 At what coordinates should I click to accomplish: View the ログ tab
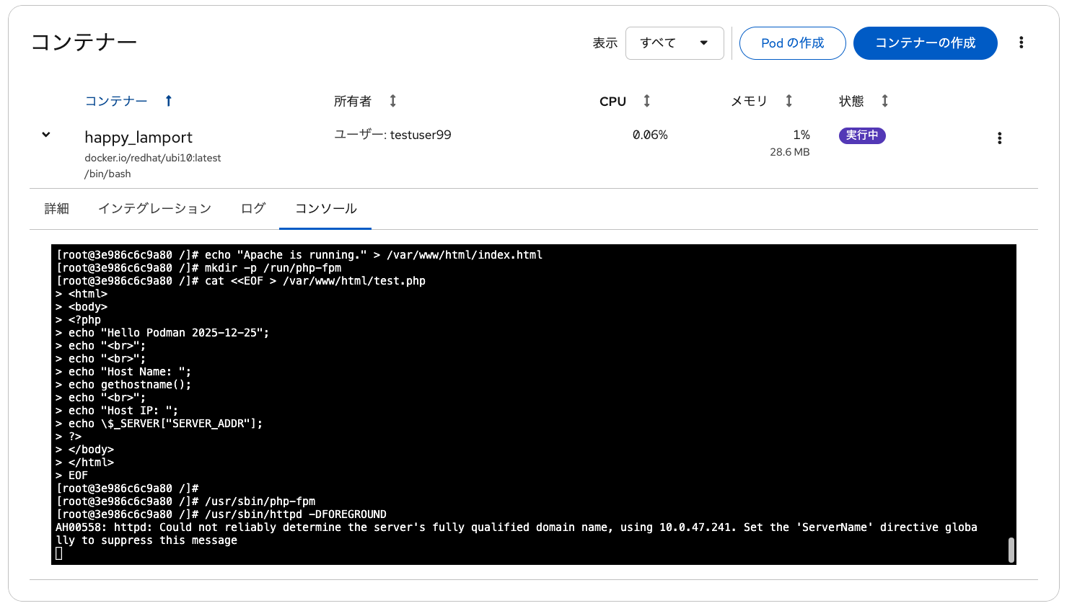(x=252, y=208)
